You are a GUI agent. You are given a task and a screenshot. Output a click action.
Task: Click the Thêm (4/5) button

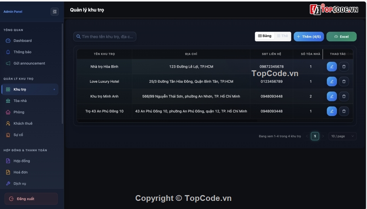coord(309,37)
